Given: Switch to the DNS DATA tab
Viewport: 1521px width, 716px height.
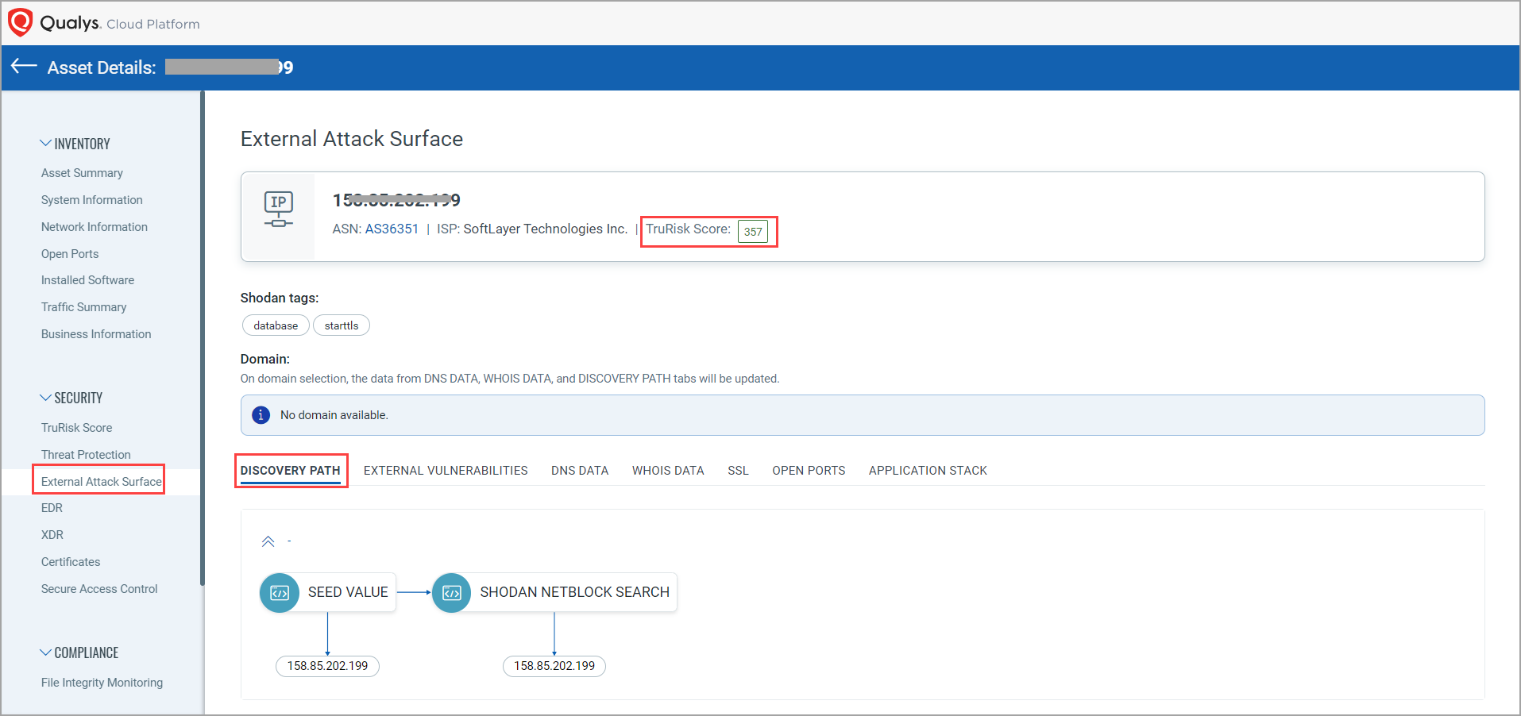Looking at the screenshot, I should click(x=580, y=471).
